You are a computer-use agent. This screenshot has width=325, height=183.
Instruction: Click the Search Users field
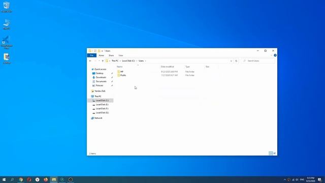[x=258, y=61]
